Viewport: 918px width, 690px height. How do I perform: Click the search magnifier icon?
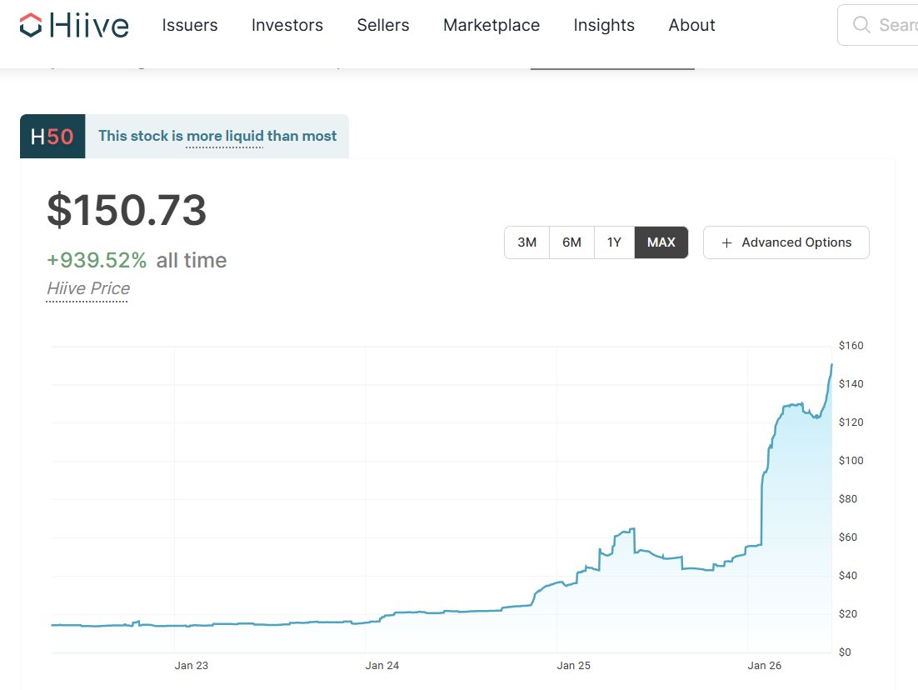(861, 25)
